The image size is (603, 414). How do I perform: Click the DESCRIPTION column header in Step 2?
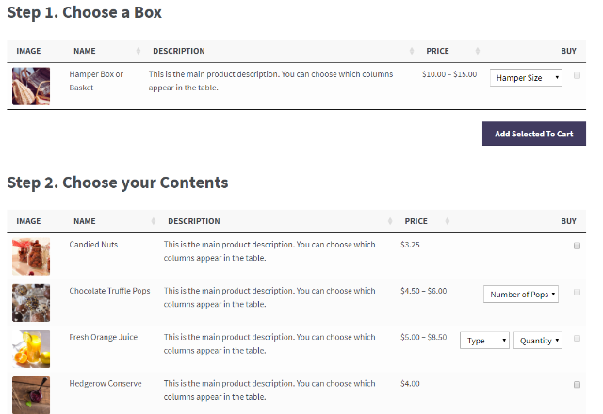(194, 221)
